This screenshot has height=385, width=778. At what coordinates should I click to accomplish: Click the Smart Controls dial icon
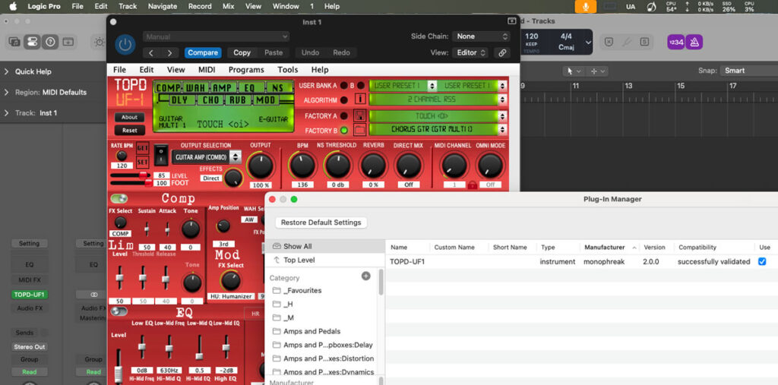pos(100,42)
